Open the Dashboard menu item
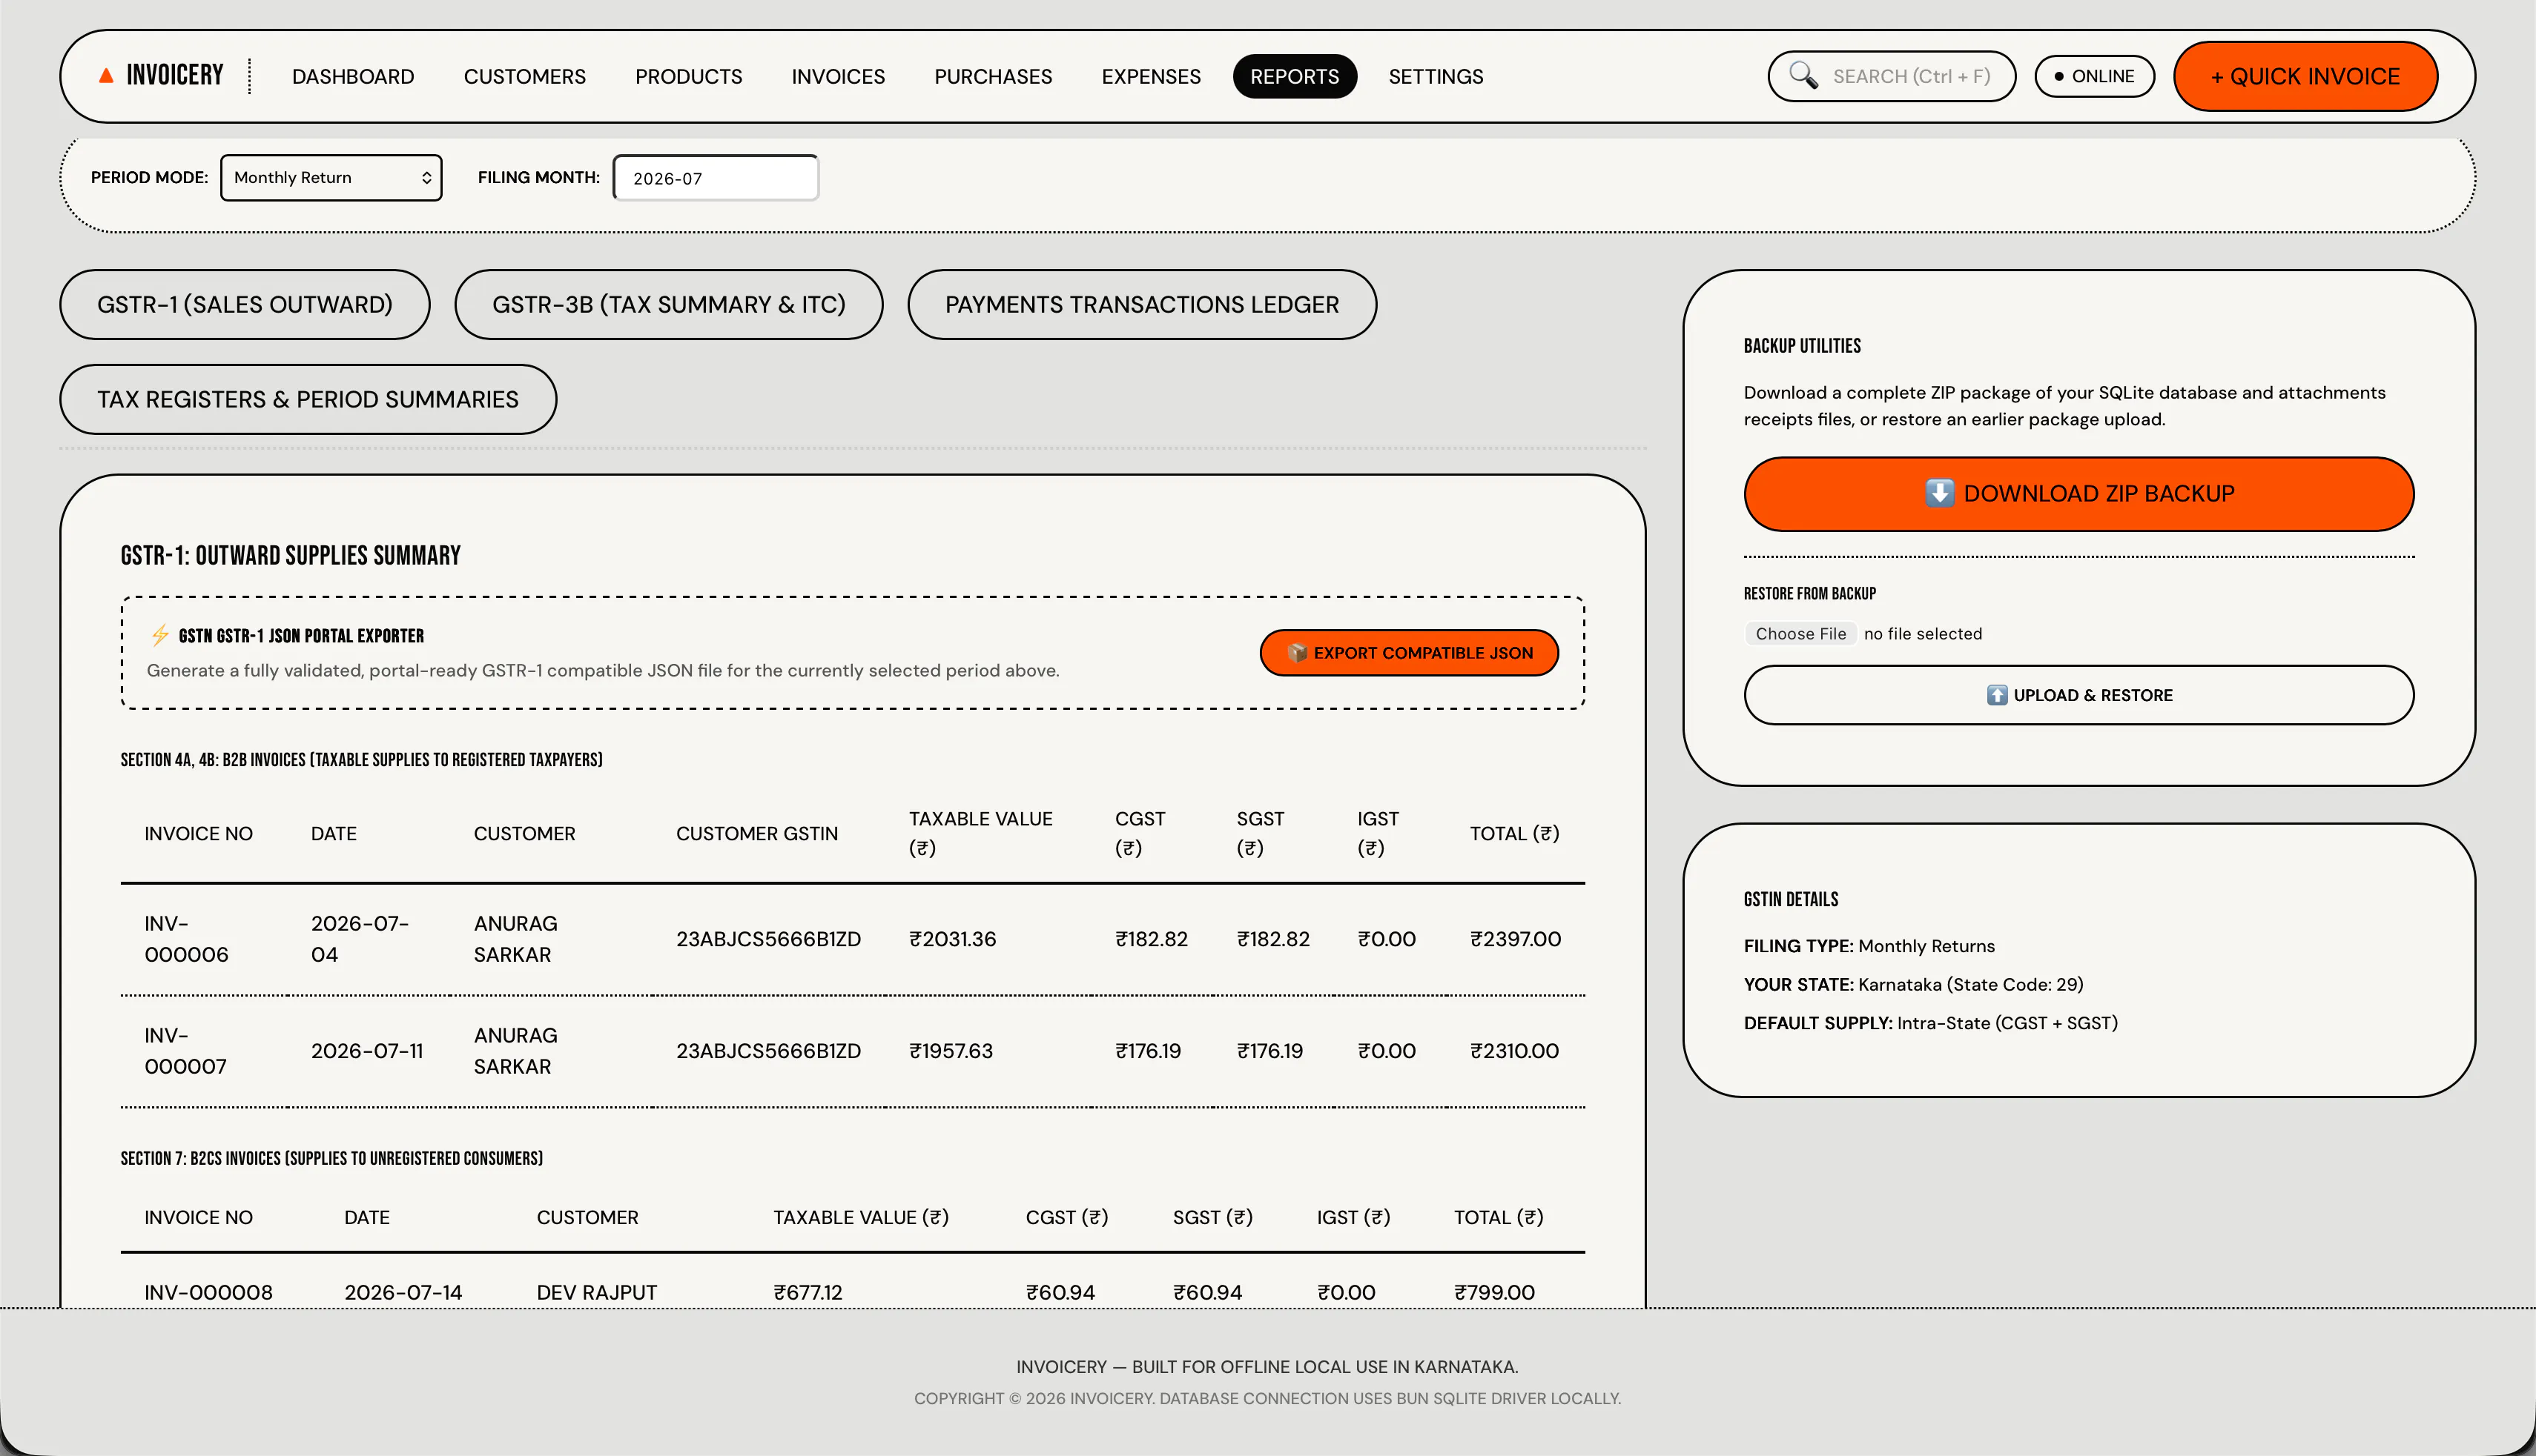This screenshot has height=1456, width=2536. (x=353, y=77)
